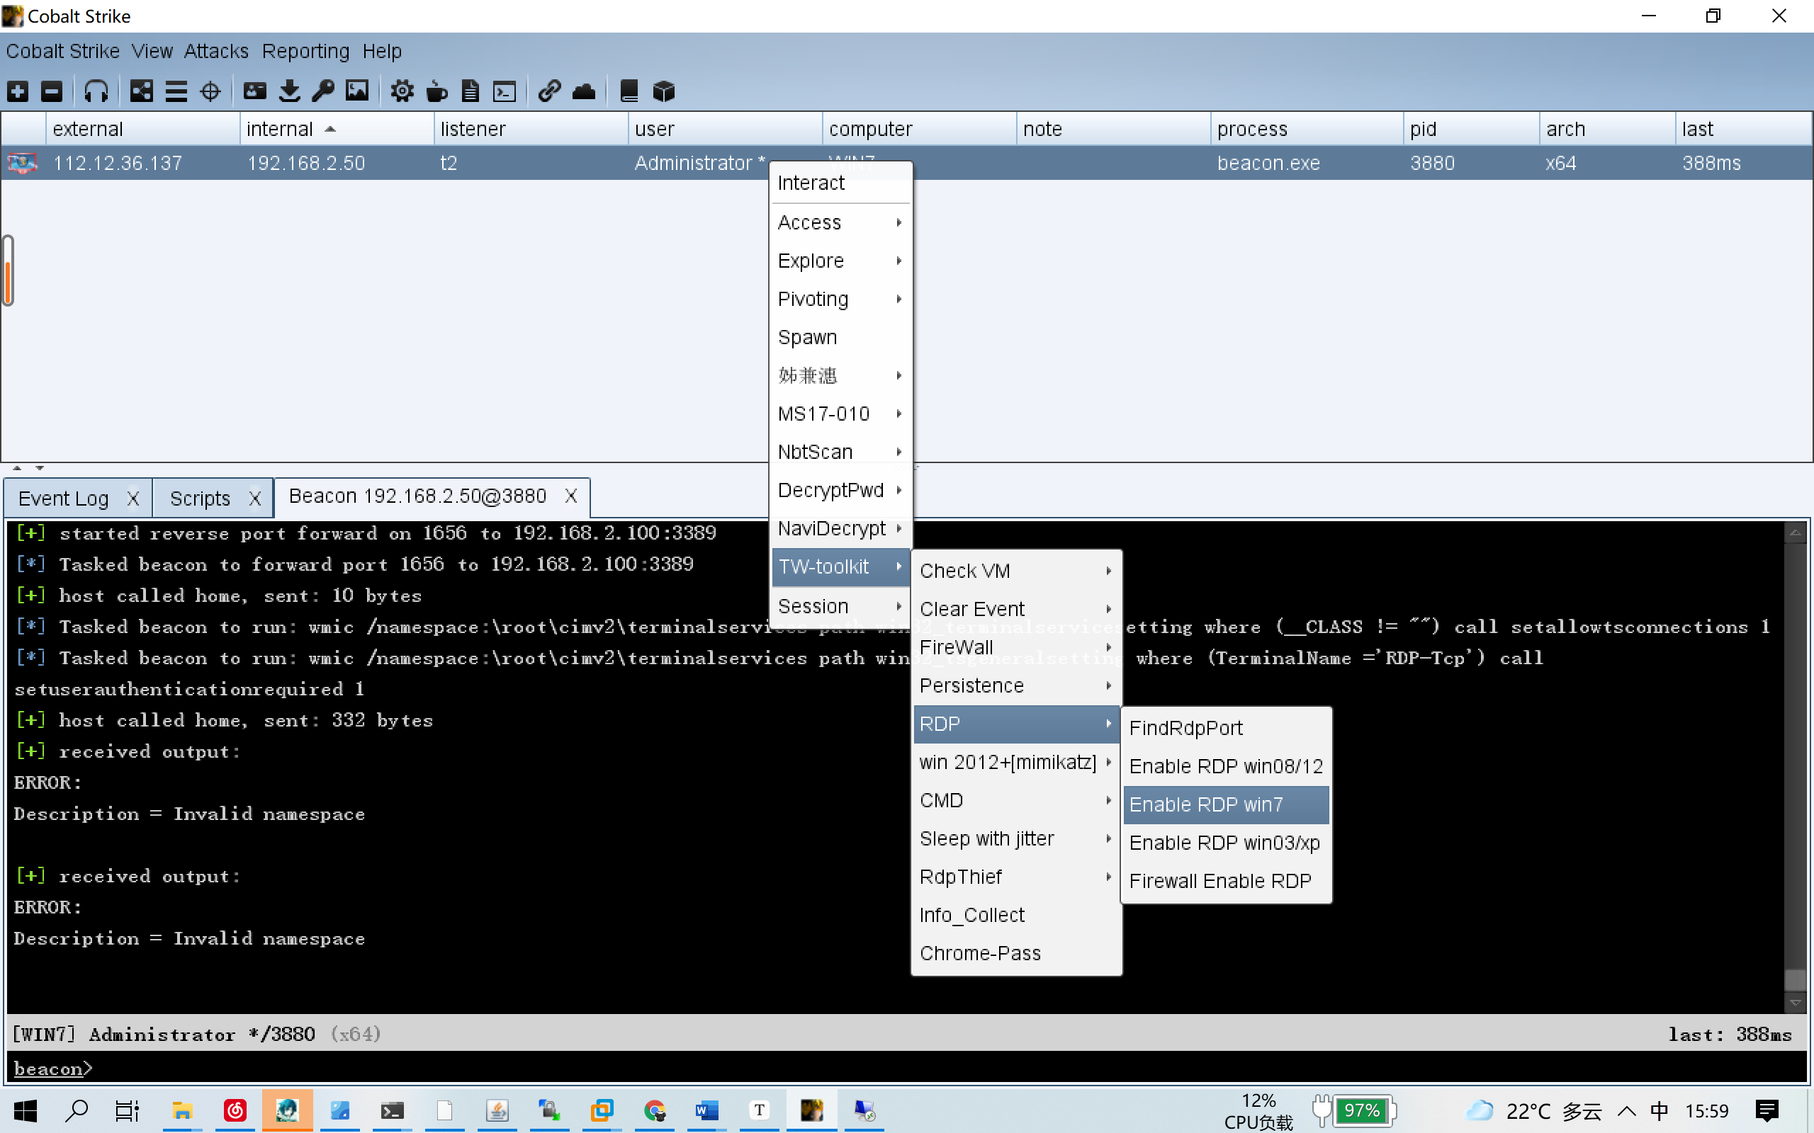
Task: Open the Word app on the taskbar
Action: [x=707, y=1110]
